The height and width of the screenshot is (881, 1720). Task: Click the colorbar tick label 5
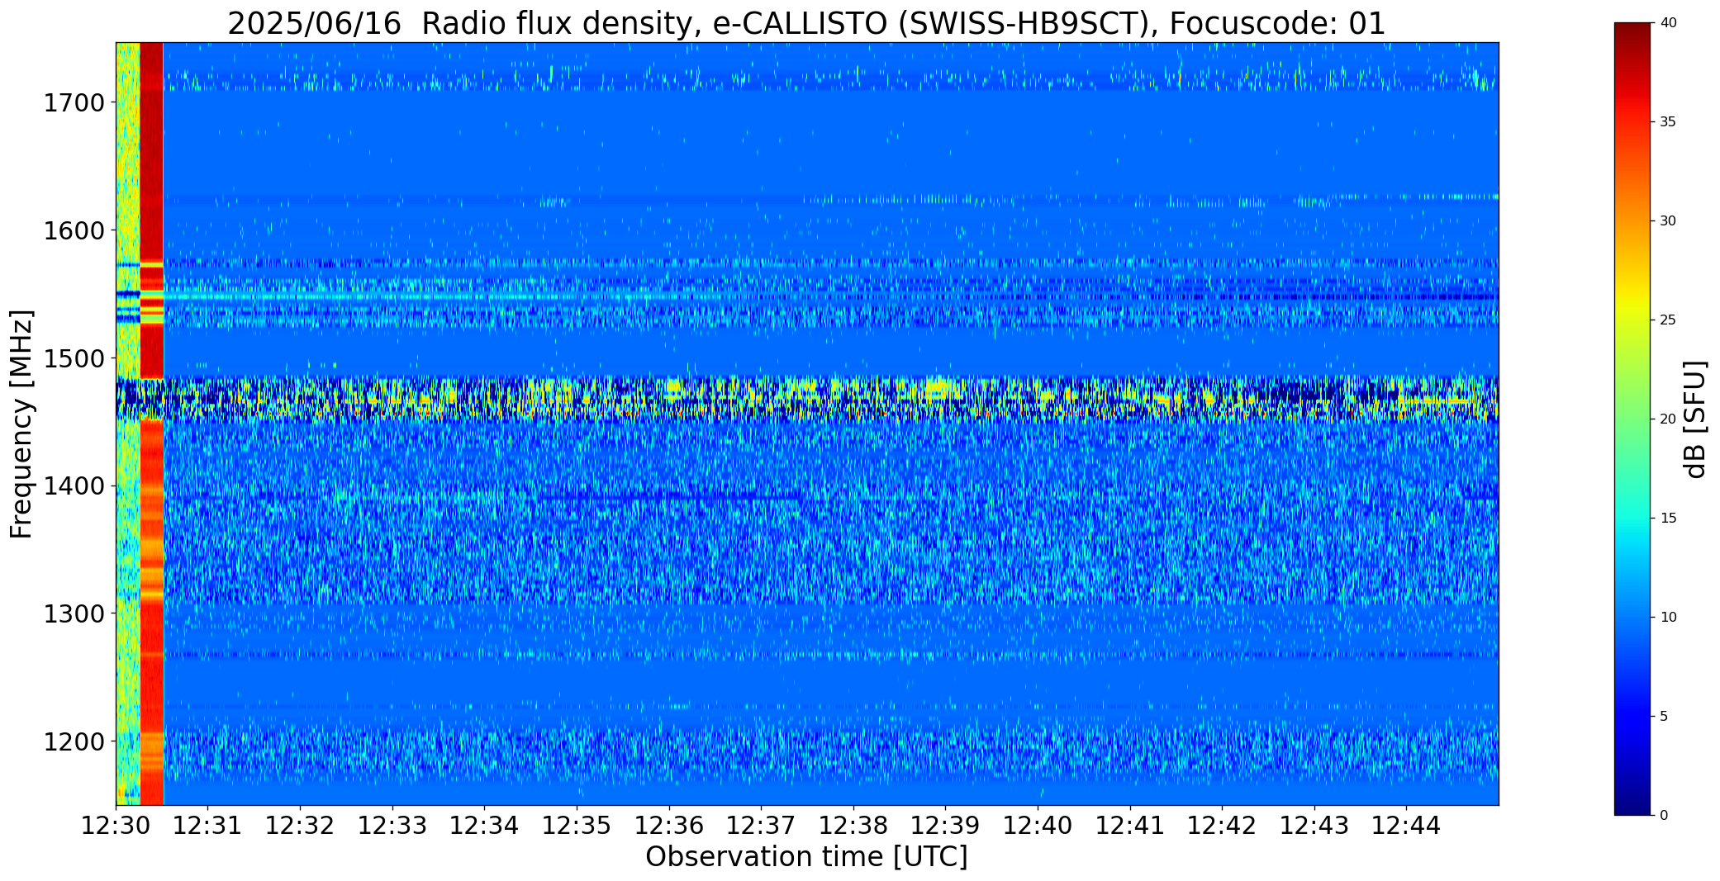tap(1663, 717)
